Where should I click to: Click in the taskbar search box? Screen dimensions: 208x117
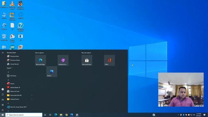(x=24, y=115)
